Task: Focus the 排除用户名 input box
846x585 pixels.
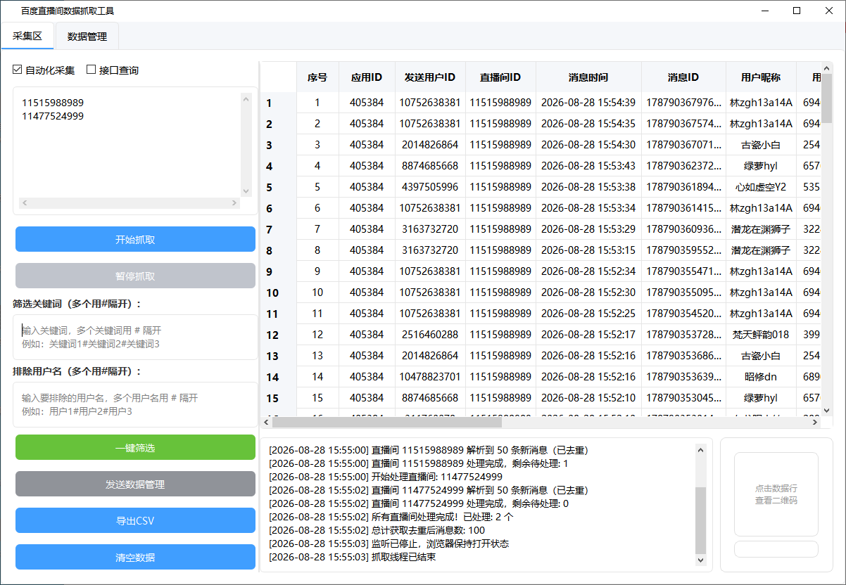Action: [x=135, y=404]
